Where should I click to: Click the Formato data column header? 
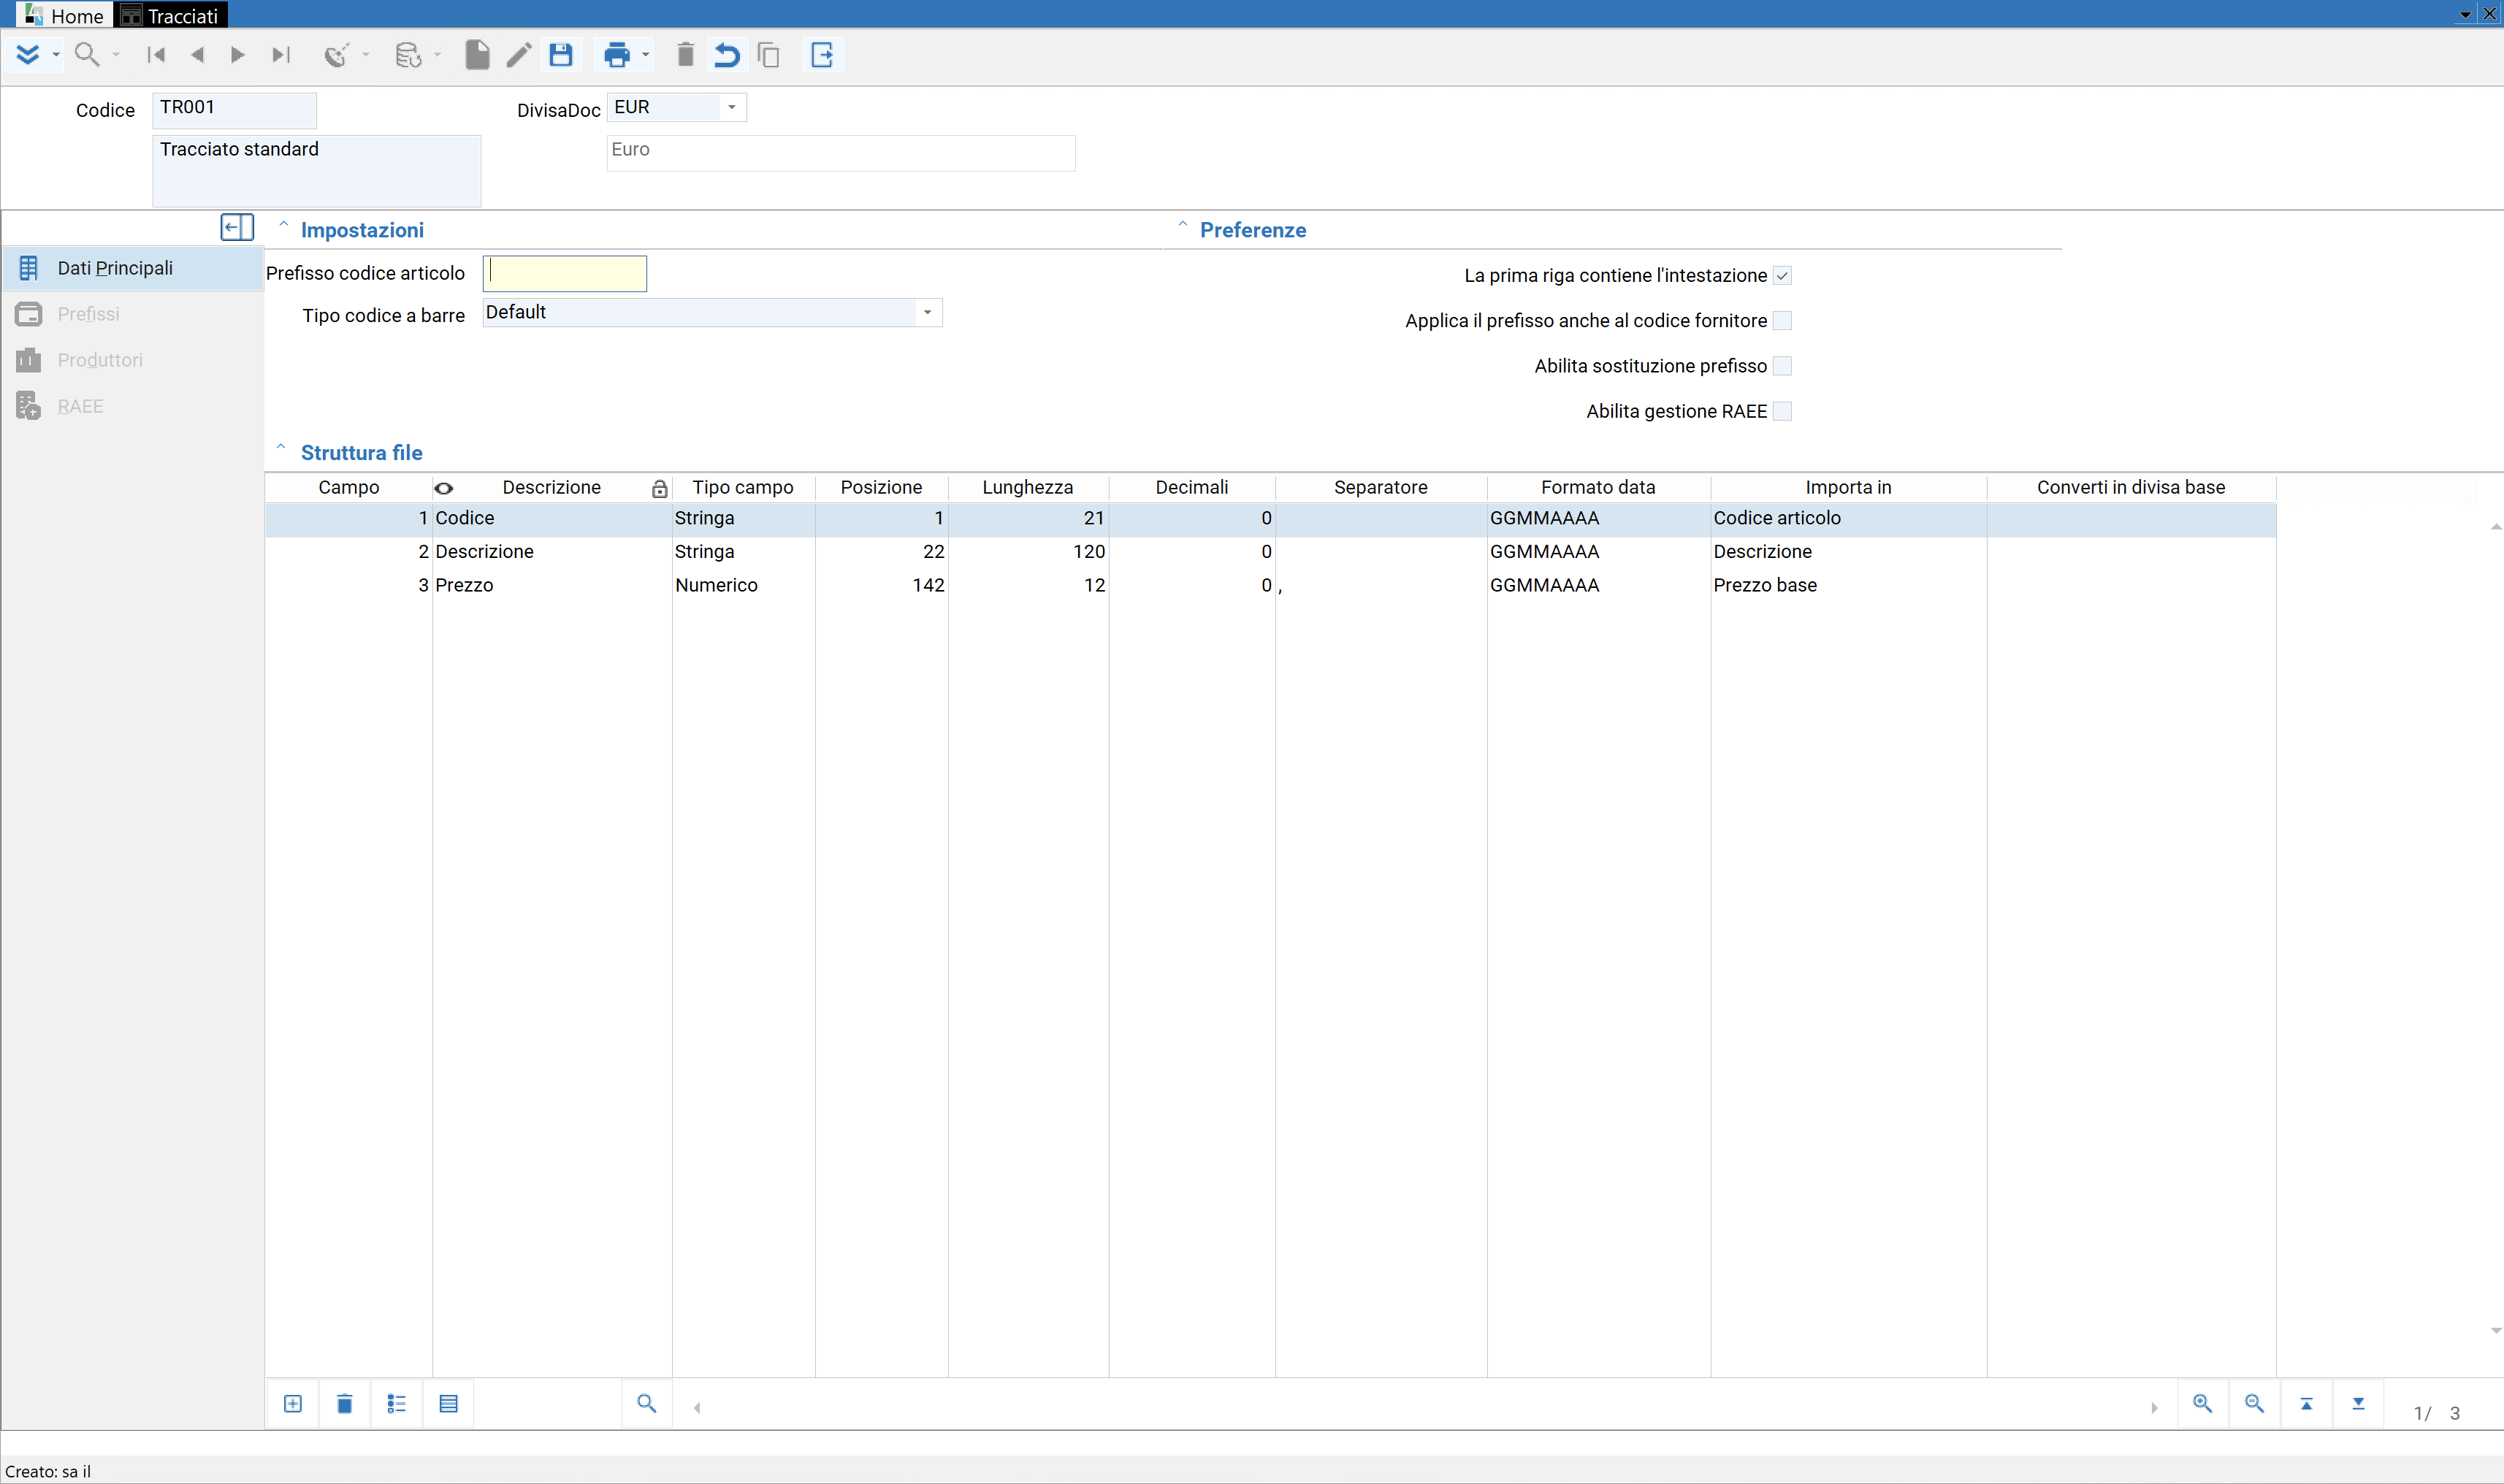tap(1598, 488)
